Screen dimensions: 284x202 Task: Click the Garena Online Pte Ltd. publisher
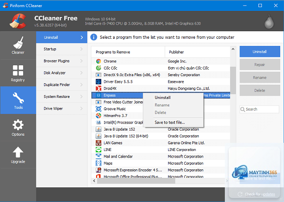(186, 143)
